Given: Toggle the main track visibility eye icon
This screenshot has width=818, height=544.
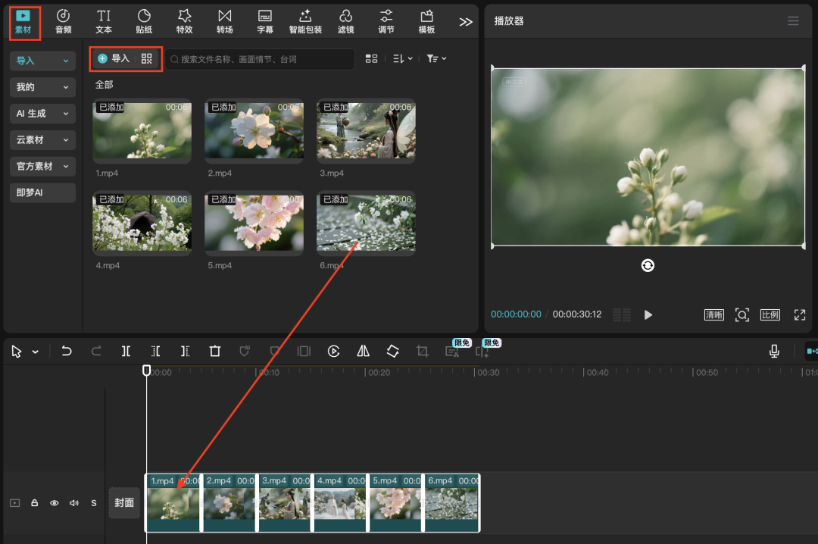Looking at the screenshot, I should pos(54,503).
